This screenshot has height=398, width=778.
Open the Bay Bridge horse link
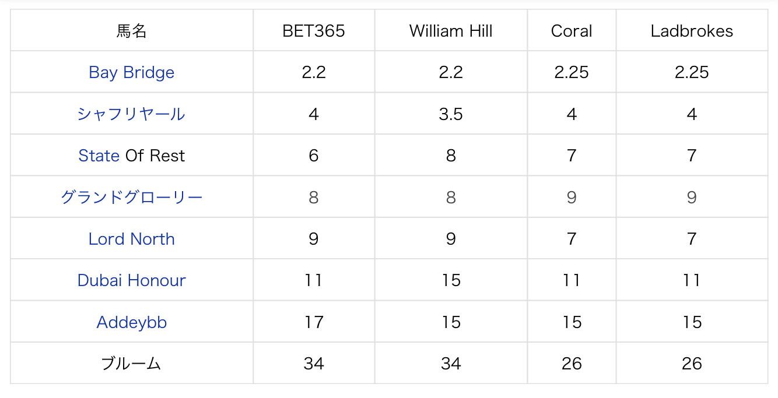pyautogui.click(x=131, y=72)
